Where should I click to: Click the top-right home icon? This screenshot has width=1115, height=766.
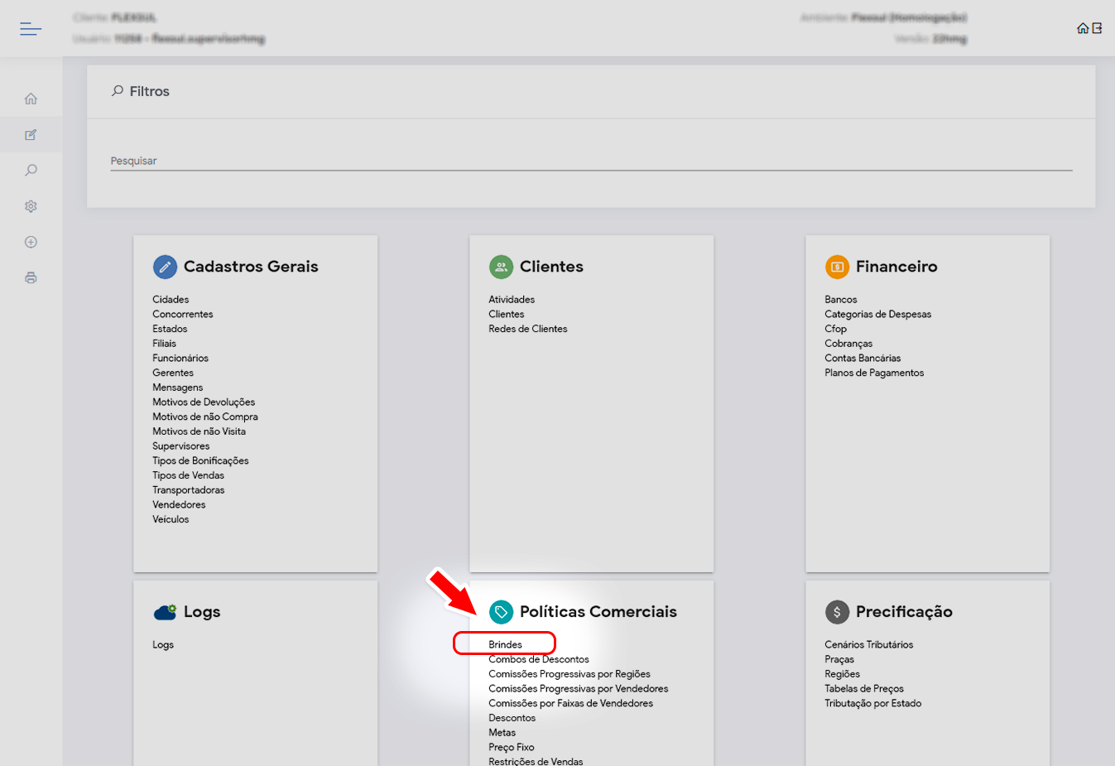(x=1082, y=28)
